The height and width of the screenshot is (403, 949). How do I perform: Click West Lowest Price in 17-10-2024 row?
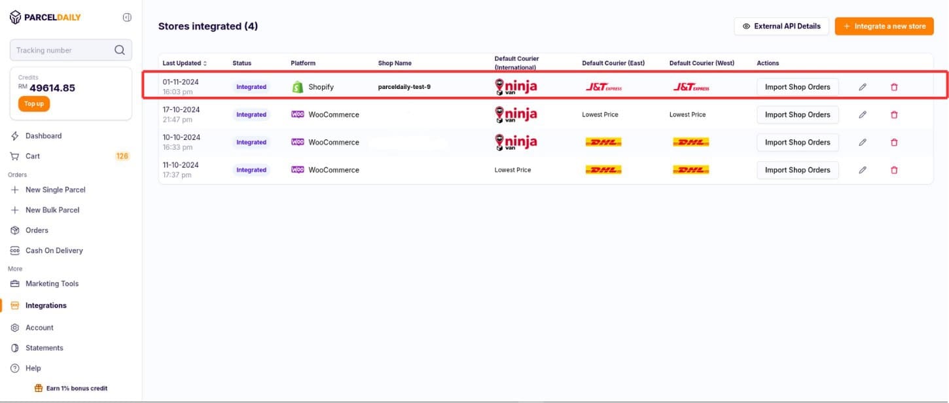coord(688,114)
